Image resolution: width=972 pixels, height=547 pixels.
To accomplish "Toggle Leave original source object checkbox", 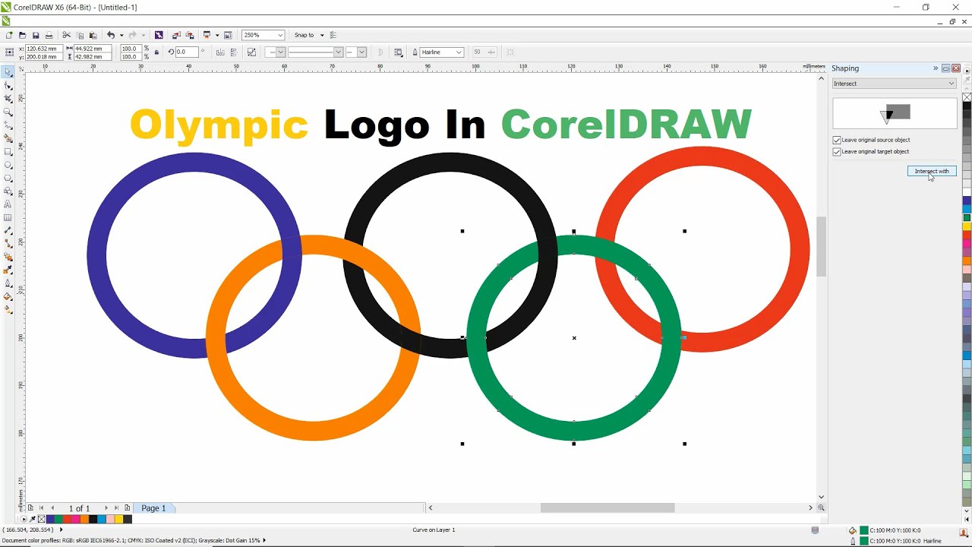I will tap(837, 140).
